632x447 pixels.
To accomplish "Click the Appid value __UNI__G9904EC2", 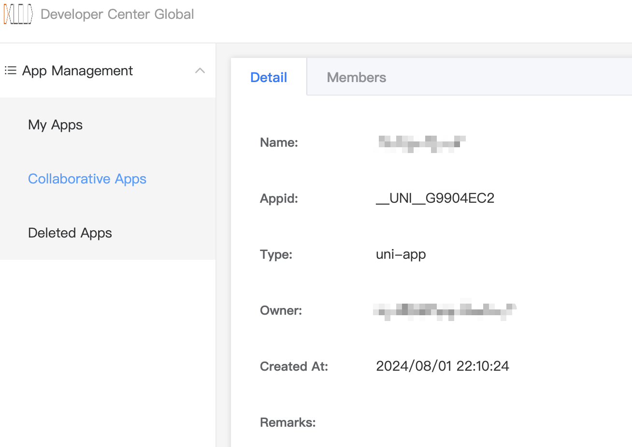I will pyautogui.click(x=435, y=198).
